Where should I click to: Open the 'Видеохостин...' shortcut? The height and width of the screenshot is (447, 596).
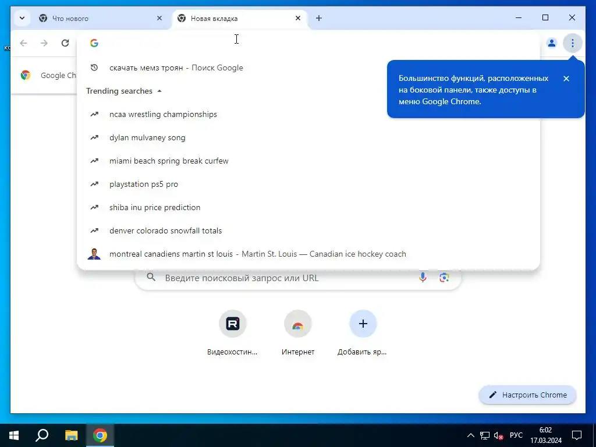[x=233, y=333]
